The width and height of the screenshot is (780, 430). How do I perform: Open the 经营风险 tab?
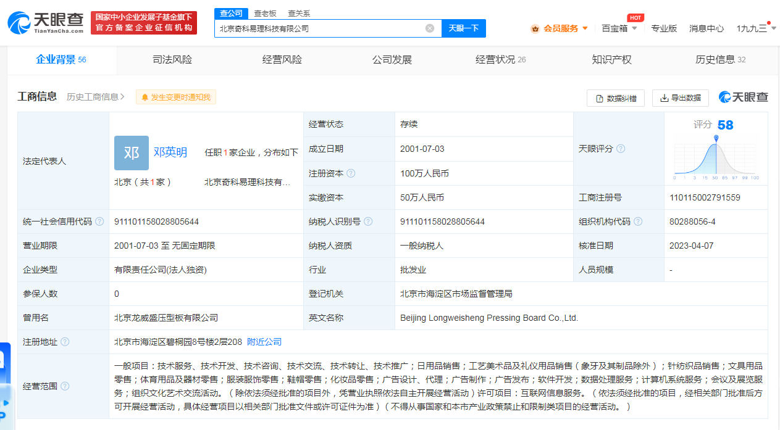point(282,60)
